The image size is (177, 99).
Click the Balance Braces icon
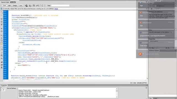point(2,31)
